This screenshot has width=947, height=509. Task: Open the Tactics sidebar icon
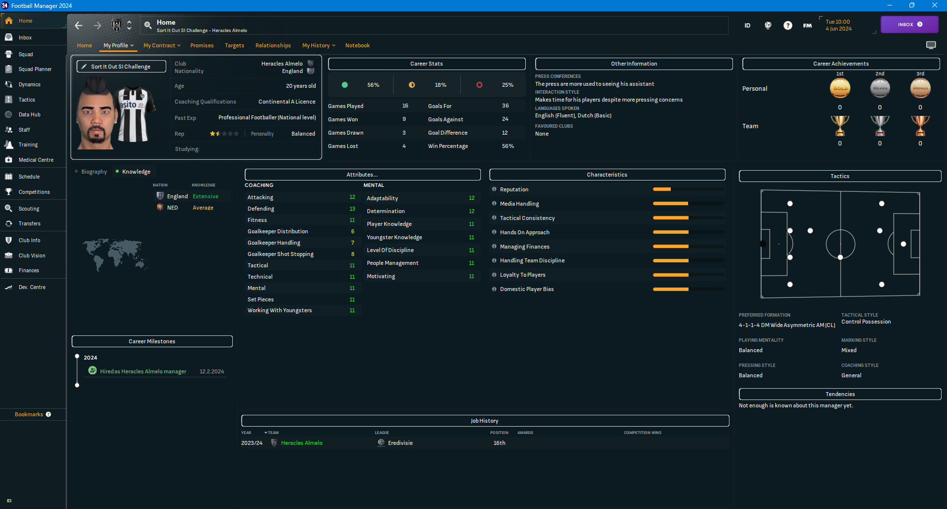9,100
